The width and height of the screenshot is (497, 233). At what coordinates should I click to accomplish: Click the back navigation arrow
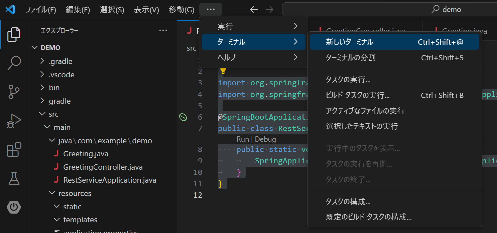pyautogui.click(x=254, y=9)
